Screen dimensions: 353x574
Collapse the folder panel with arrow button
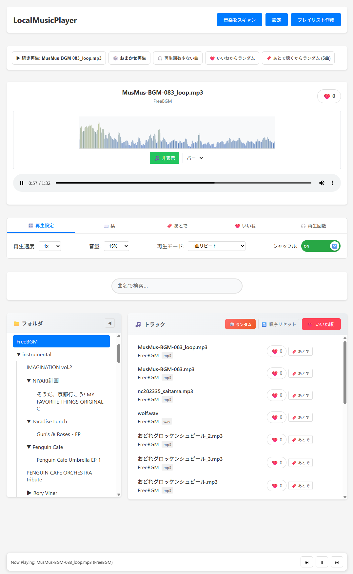point(110,323)
